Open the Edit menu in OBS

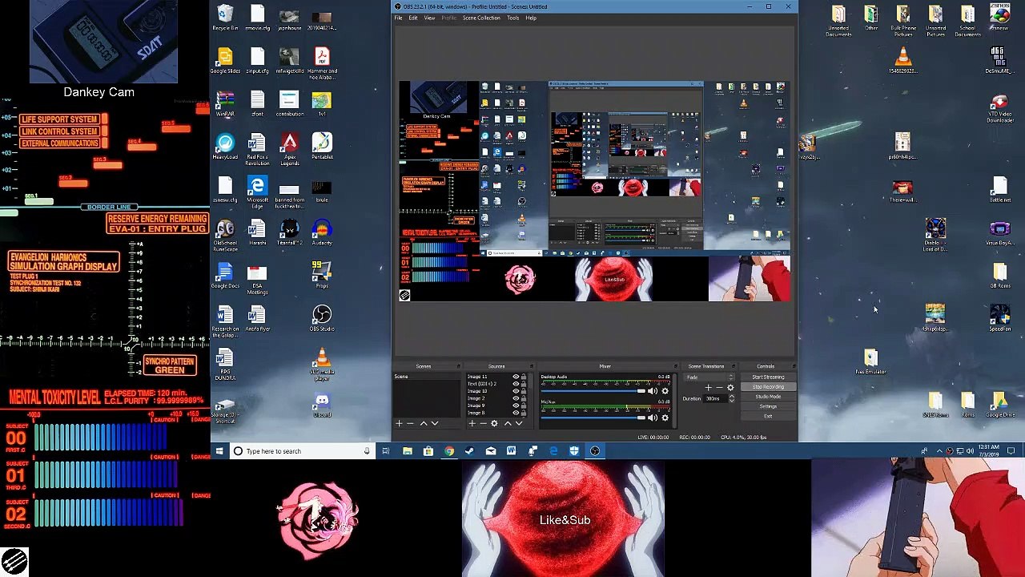click(413, 18)
